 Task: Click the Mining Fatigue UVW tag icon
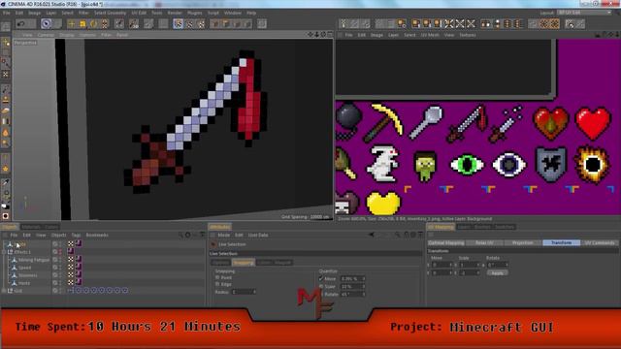[71, 260]
